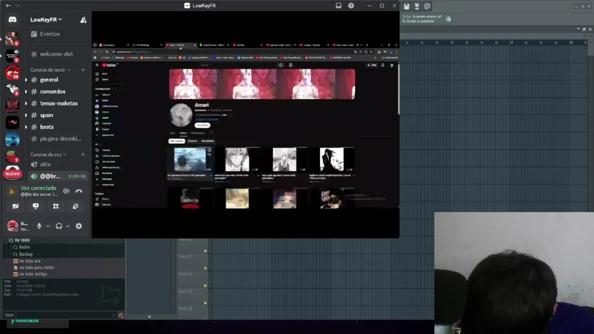Image resolution: width=594 pixels, height=334 pixels.
Task: Click the NUEVO unread indicator pill
Action: 13,174
